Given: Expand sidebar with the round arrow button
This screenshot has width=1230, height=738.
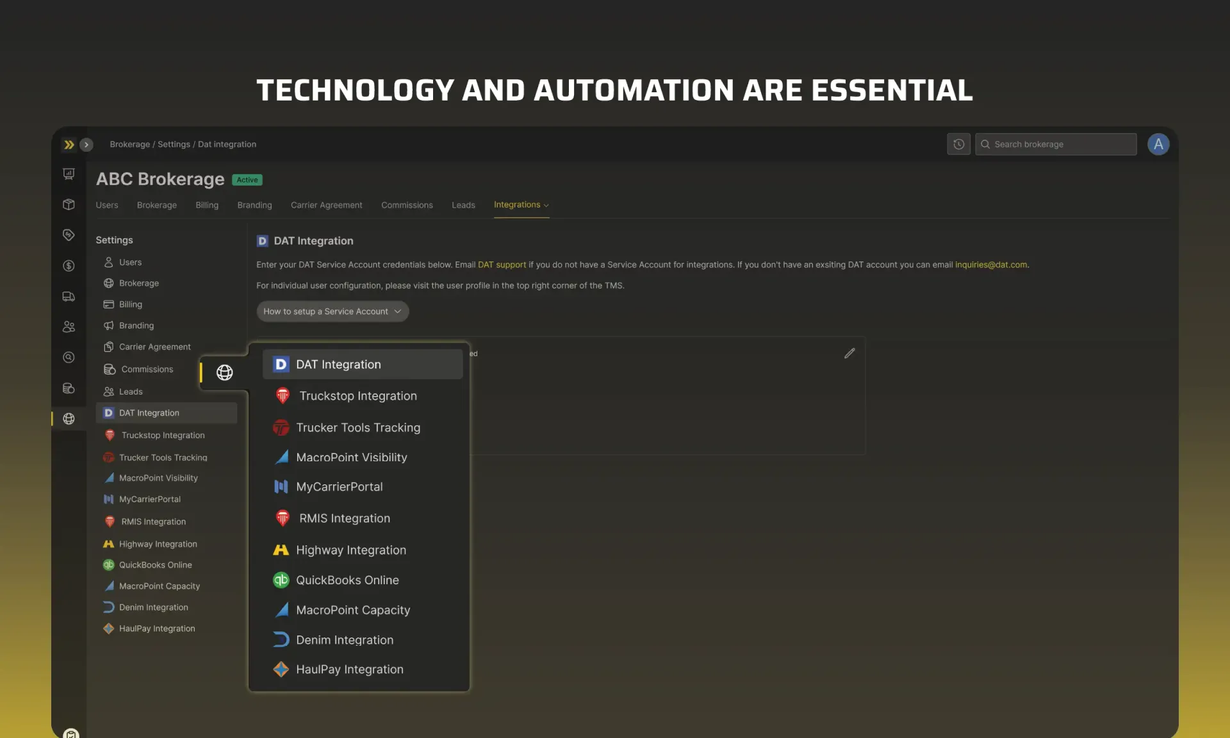Looking at the screenshot, I should tap(86, 145).
